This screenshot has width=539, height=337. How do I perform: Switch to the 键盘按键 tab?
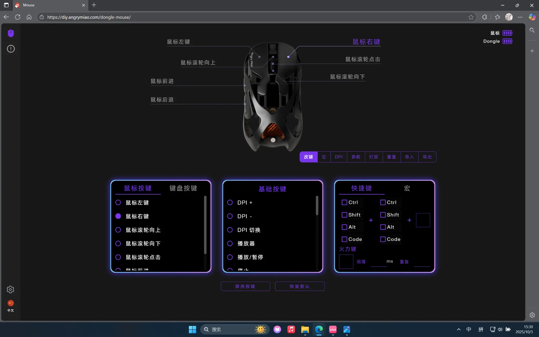(183, 188)
